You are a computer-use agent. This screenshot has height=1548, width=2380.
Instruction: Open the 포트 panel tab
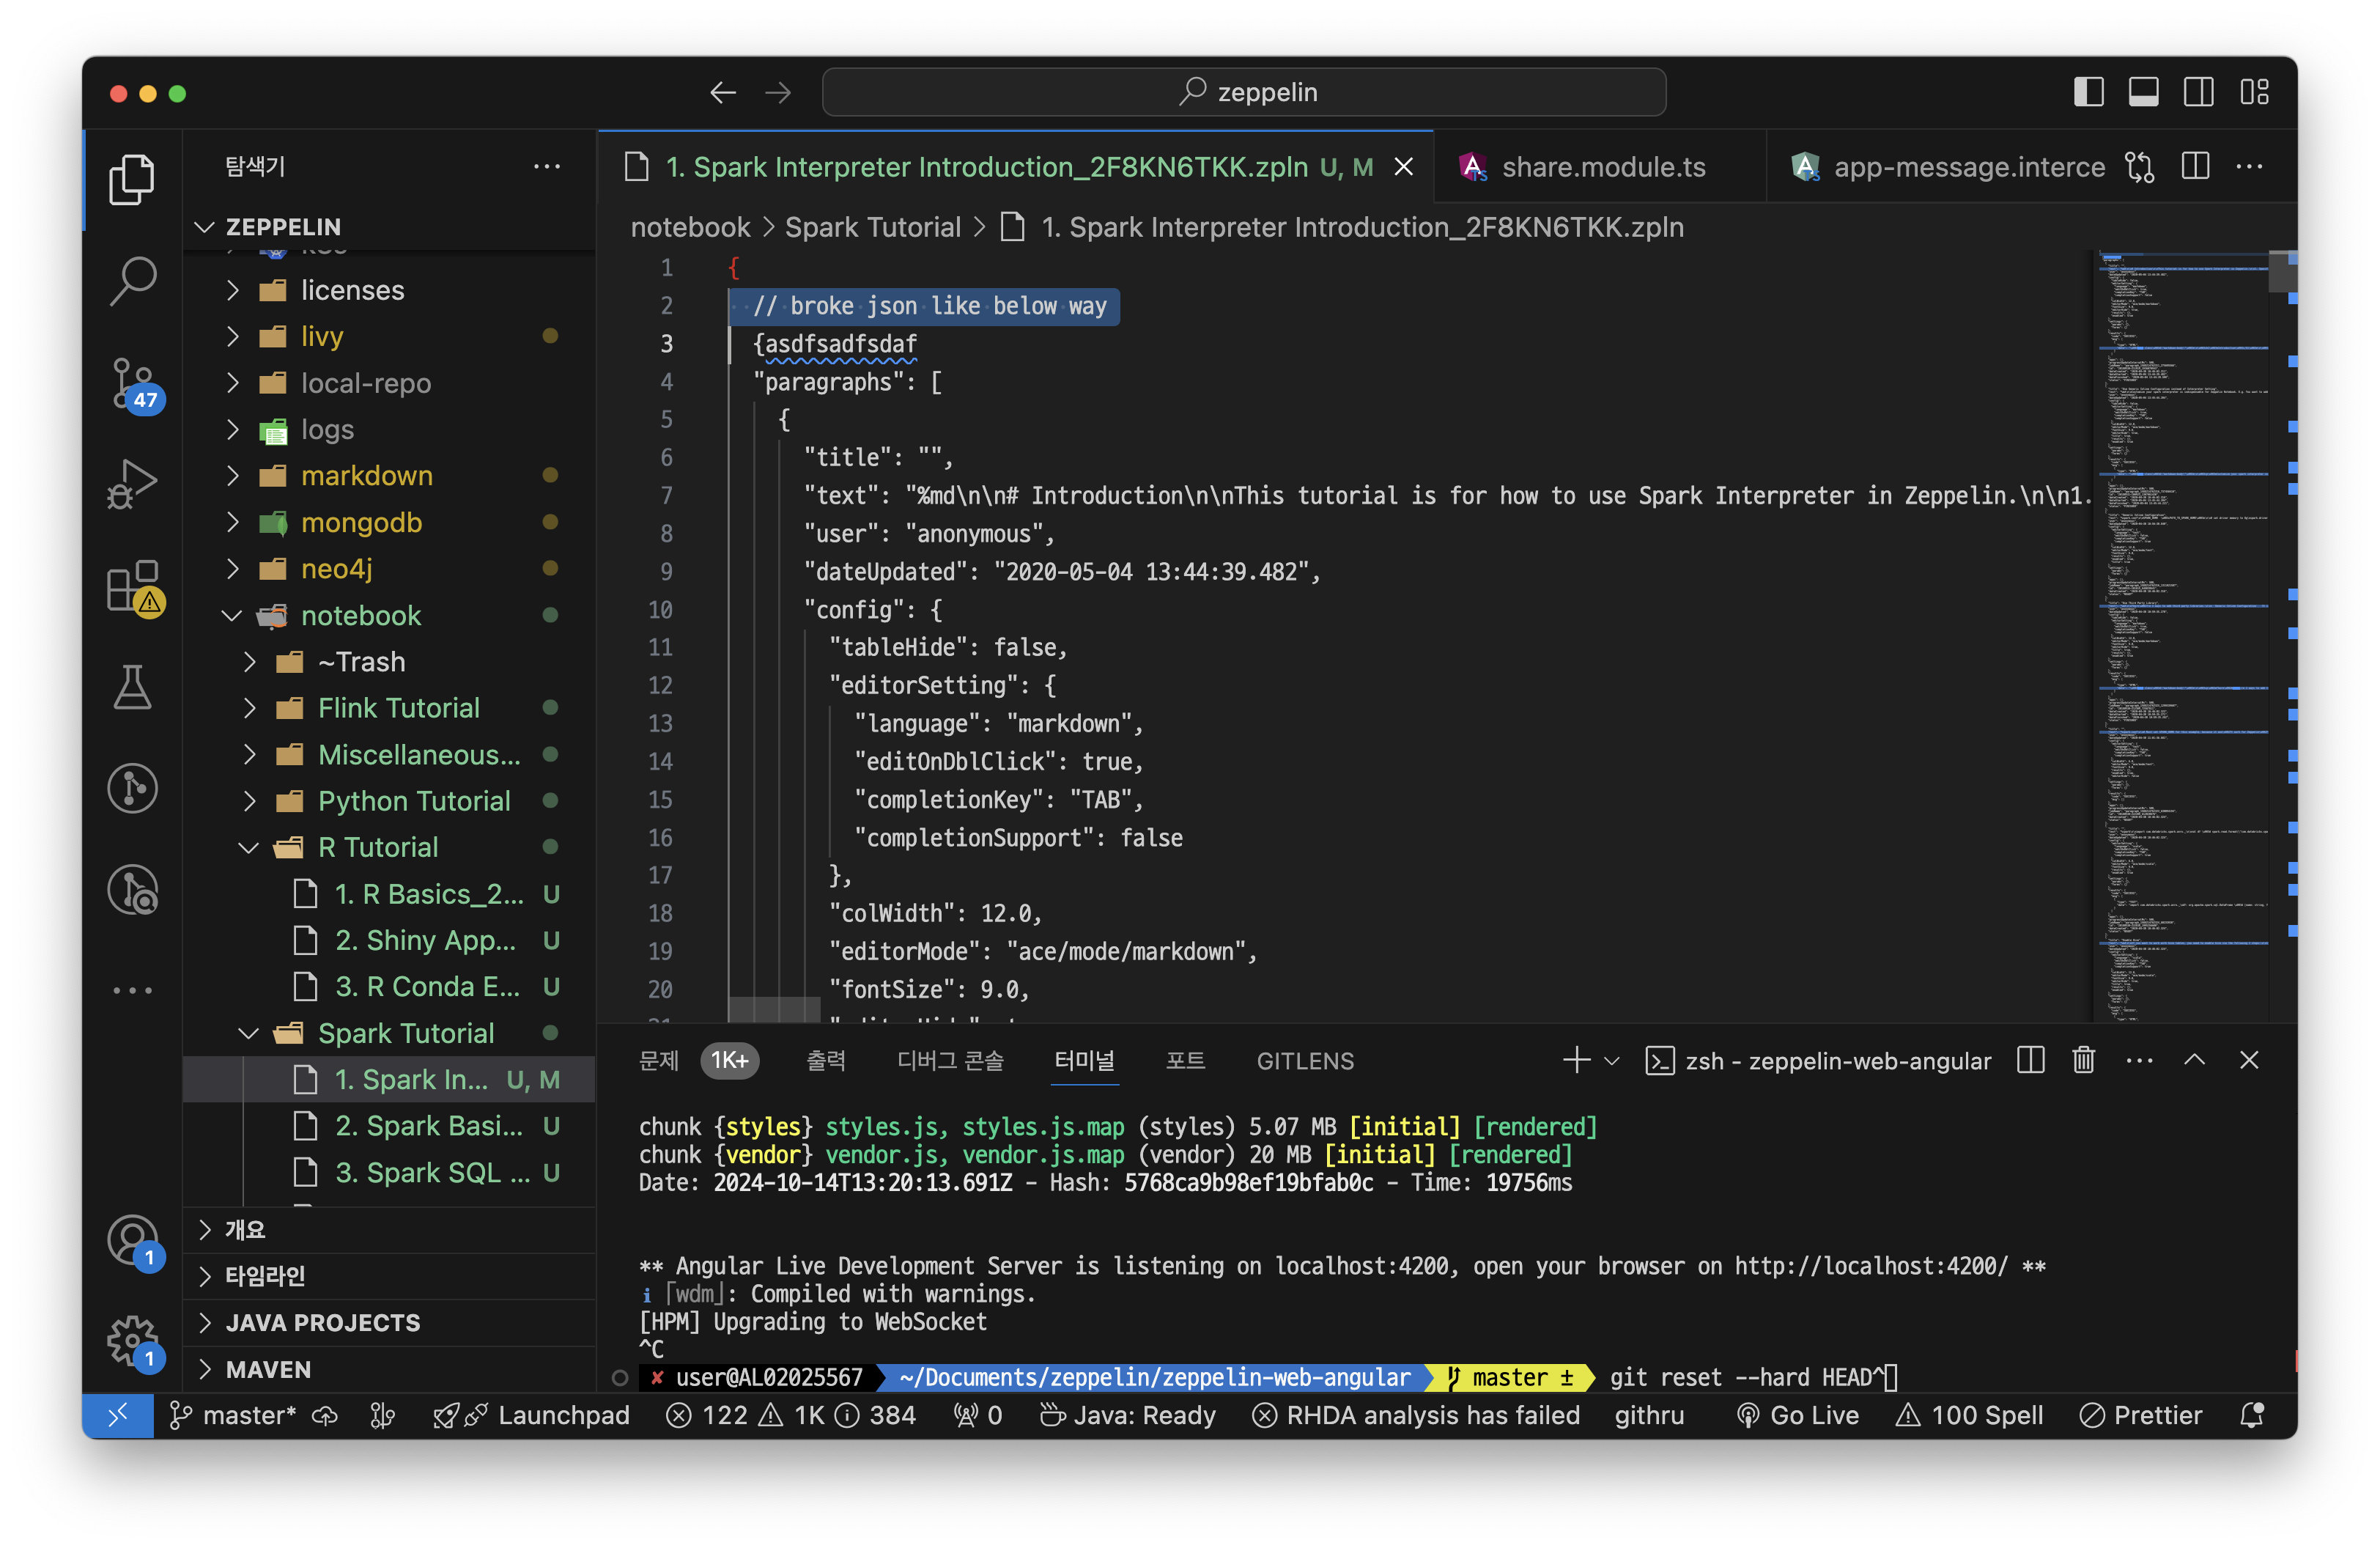(1185, 1060)
